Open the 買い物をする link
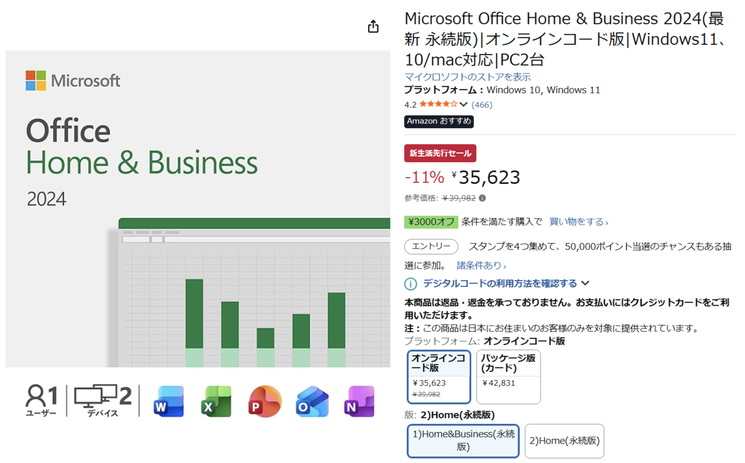745x463 pixels. tap(579, 222)
